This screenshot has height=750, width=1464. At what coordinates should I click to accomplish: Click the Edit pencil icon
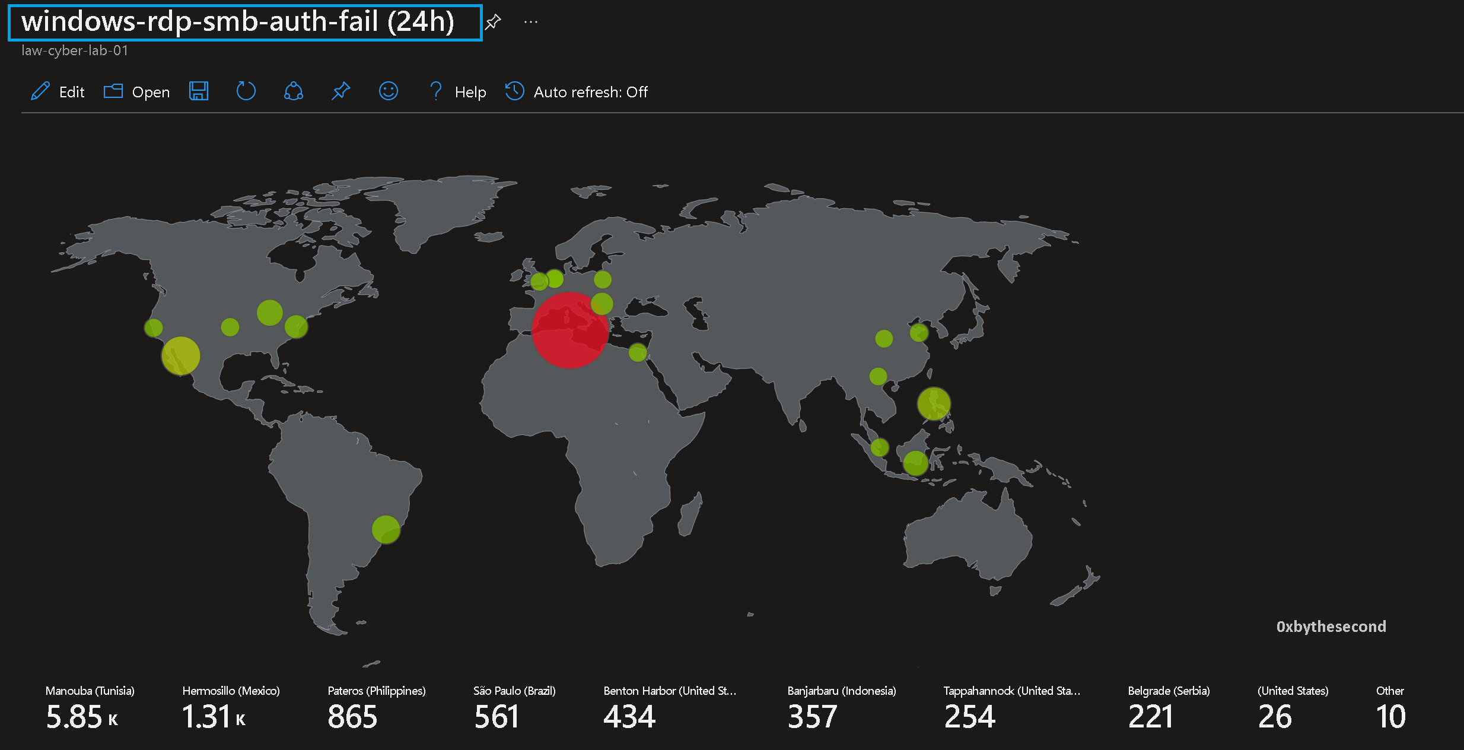40,91
